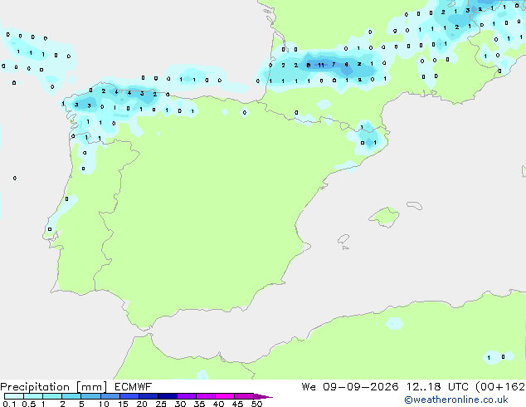526x407 pixels.
Task: Select the 0.1–0.5 mm lightest cyan legend swatch
Action: (14, 396)
